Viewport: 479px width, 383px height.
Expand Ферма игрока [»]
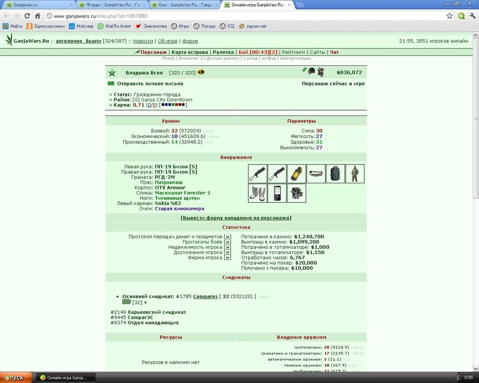pyautogui.click(x=228, y=257)
